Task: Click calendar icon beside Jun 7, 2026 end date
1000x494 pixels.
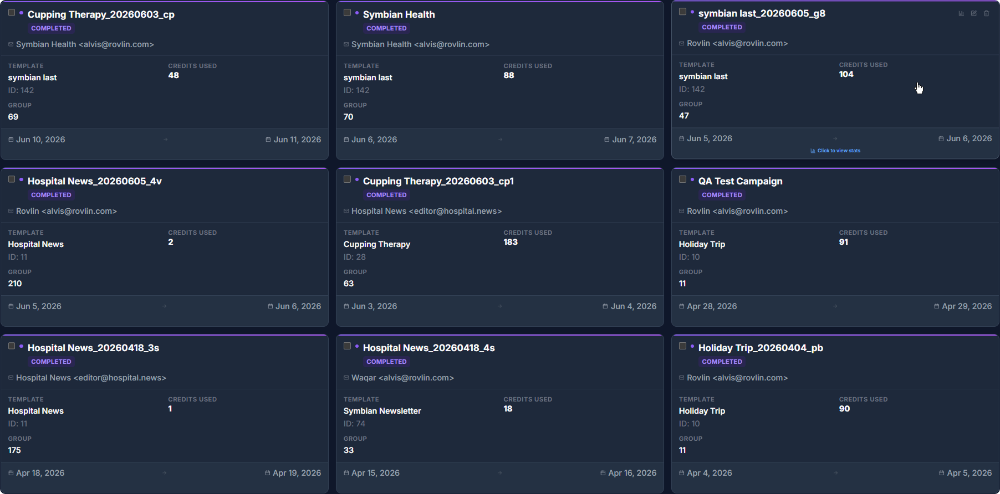Action: (607, 140)
